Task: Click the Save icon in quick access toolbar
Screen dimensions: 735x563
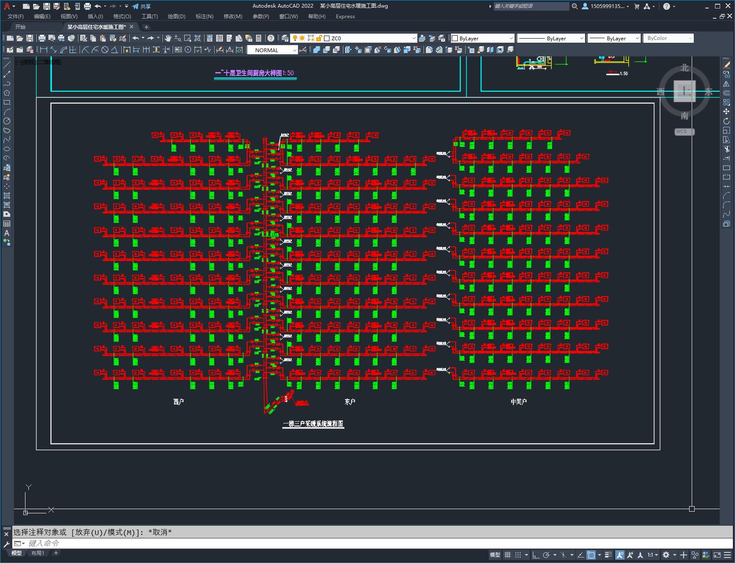Action: [47, 6]
